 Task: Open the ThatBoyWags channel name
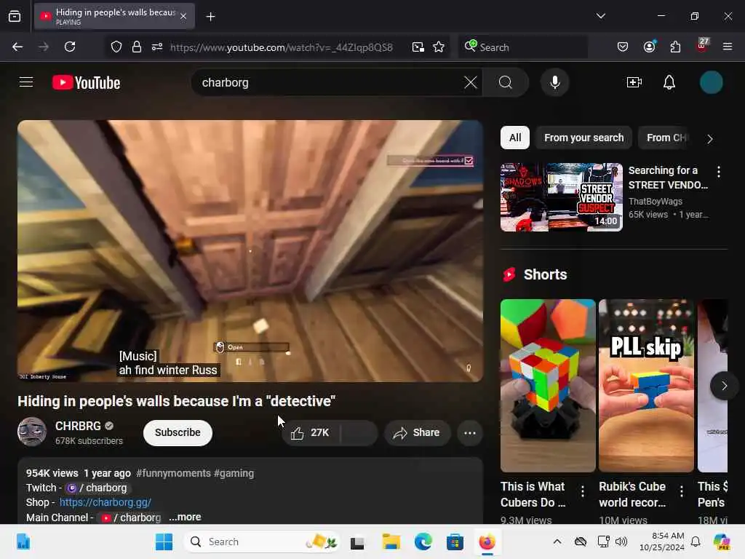656,201
